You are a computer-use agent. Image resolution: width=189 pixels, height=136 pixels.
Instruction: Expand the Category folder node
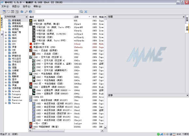coord(6,94)
